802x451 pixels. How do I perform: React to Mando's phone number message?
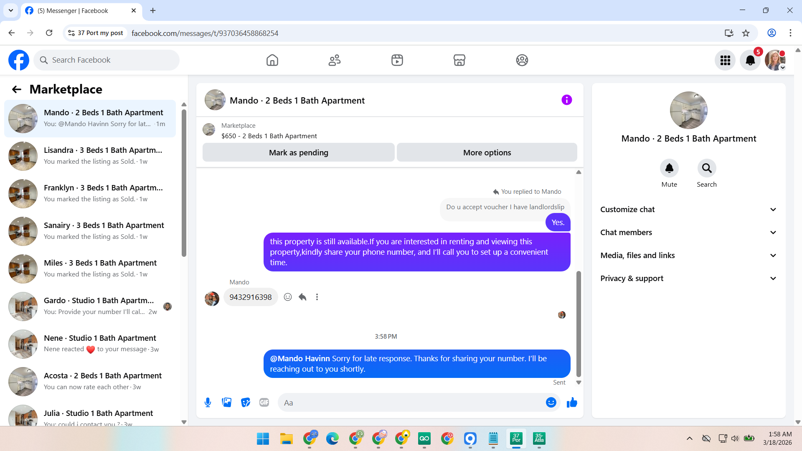coord(288,297)
